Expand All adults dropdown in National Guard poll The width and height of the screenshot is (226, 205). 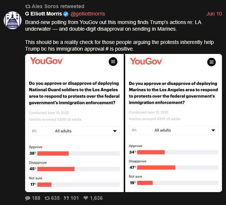[x=74, y=131]
